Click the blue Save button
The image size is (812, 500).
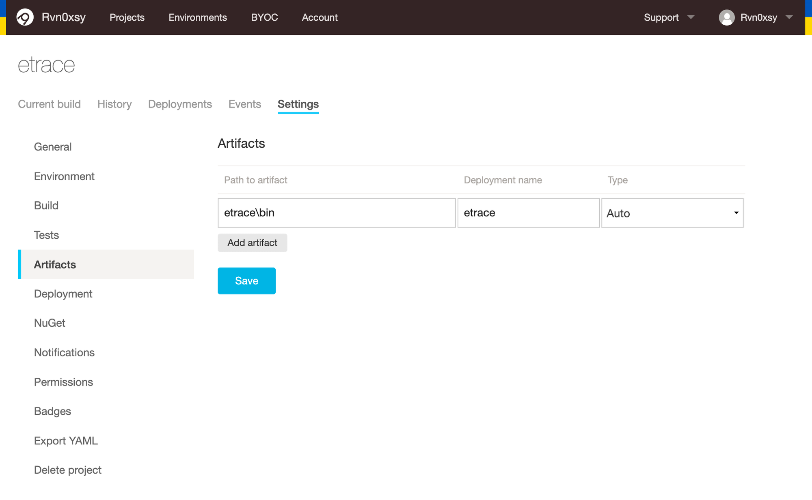pyautogui.click(x=246, y=281)
